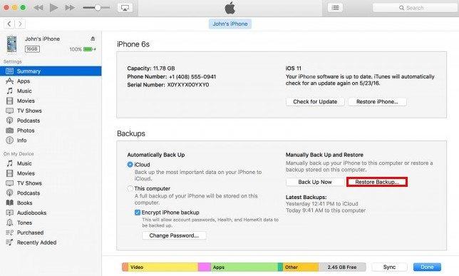459x276 pixels.
Task: Click the Apple logo in toolbar
Action: [x=230, y=8]
